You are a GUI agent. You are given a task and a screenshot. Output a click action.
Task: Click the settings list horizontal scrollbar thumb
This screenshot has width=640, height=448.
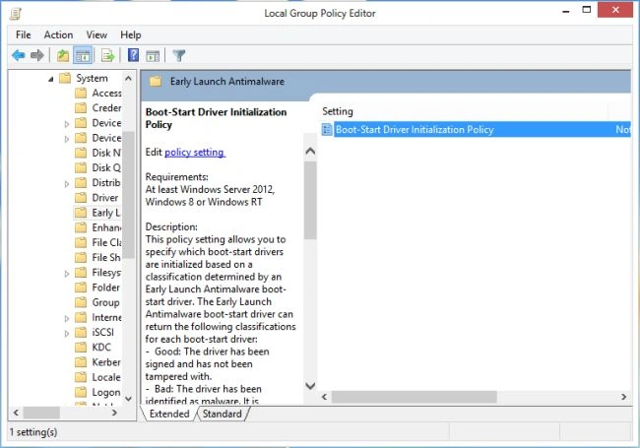click(414, 397)
